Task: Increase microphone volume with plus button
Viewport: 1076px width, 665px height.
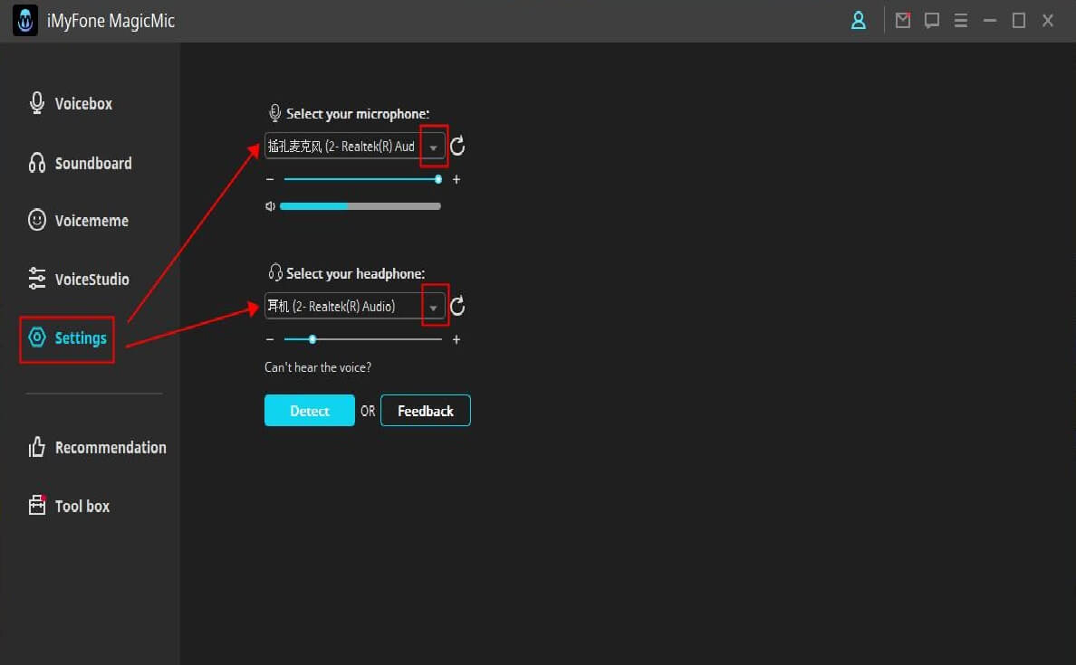Action: pos(456,180)
